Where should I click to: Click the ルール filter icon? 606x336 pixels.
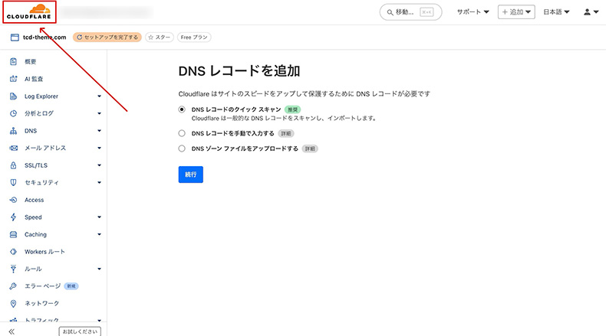click(x=14, y=269)
